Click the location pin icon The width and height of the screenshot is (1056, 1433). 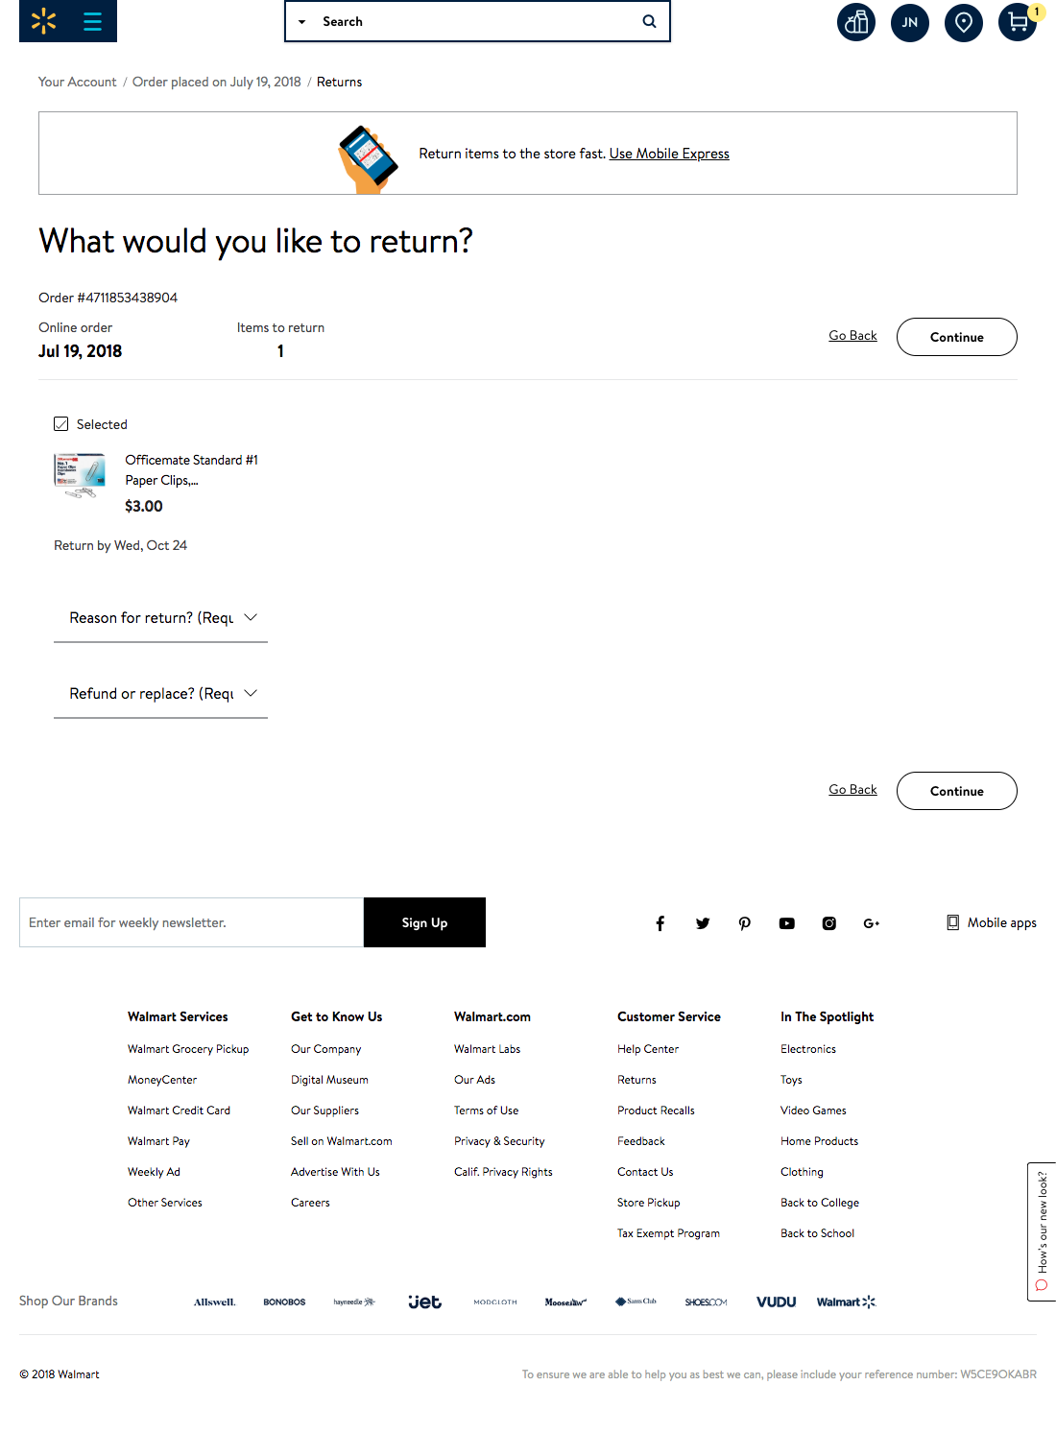(x=964, y=22)
